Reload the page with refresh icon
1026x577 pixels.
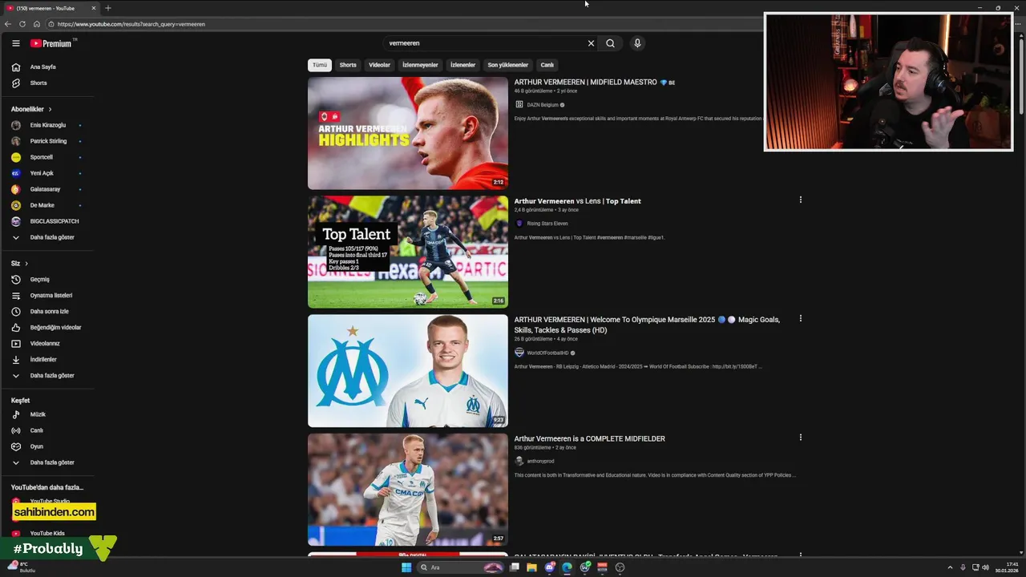[22, 24]
